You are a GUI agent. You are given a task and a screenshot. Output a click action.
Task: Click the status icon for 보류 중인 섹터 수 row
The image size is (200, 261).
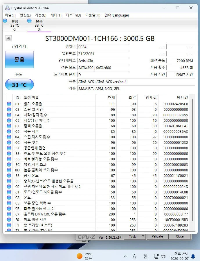(9, 203)
